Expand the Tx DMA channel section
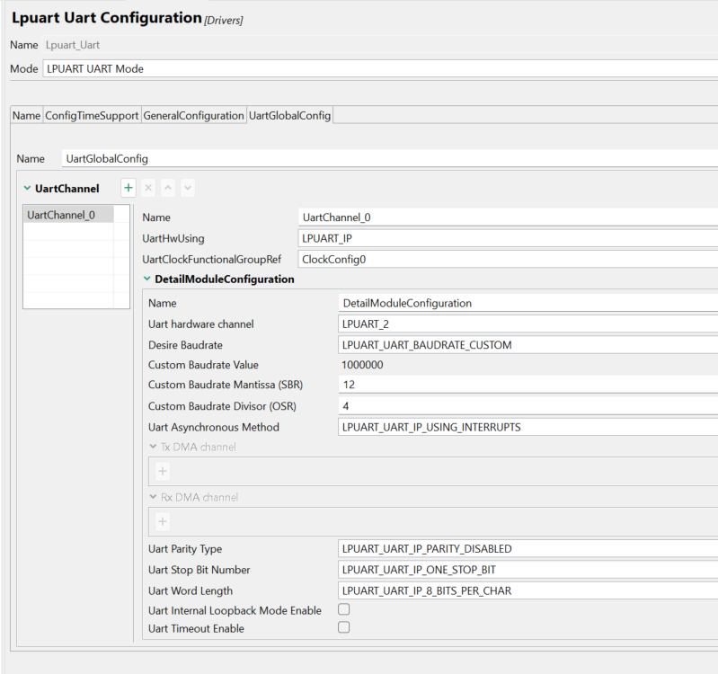This screenshot has height=674, width=718. point(151,447)
